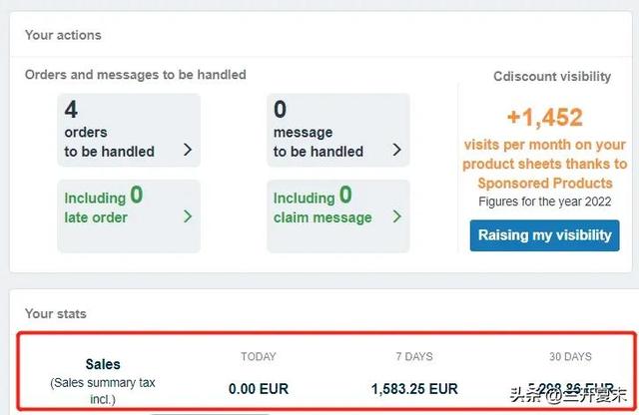This screenshot has height=415, width=639.
Task: View the Including 0 claim message text
Action: click(321, 206)
